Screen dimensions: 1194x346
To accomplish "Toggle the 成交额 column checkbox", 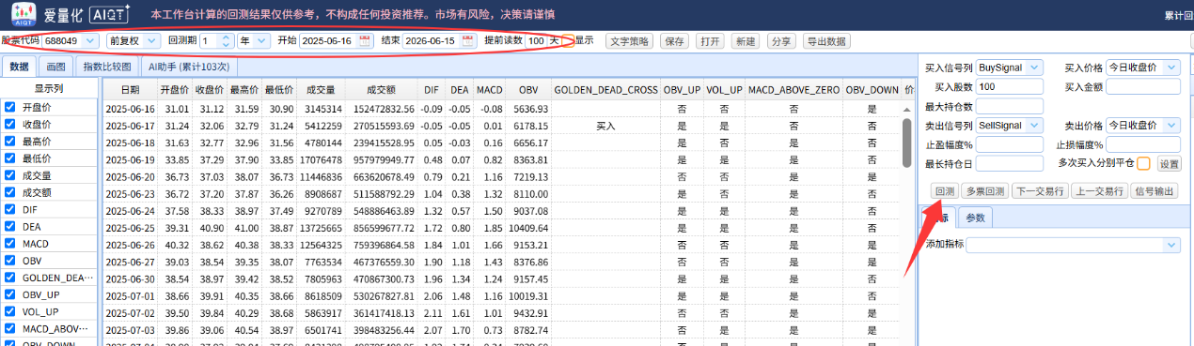I will pos(10,193).
